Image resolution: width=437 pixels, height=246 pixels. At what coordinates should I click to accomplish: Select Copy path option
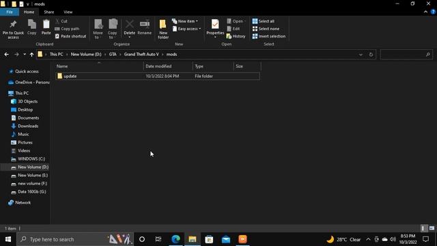click(67, 29)
